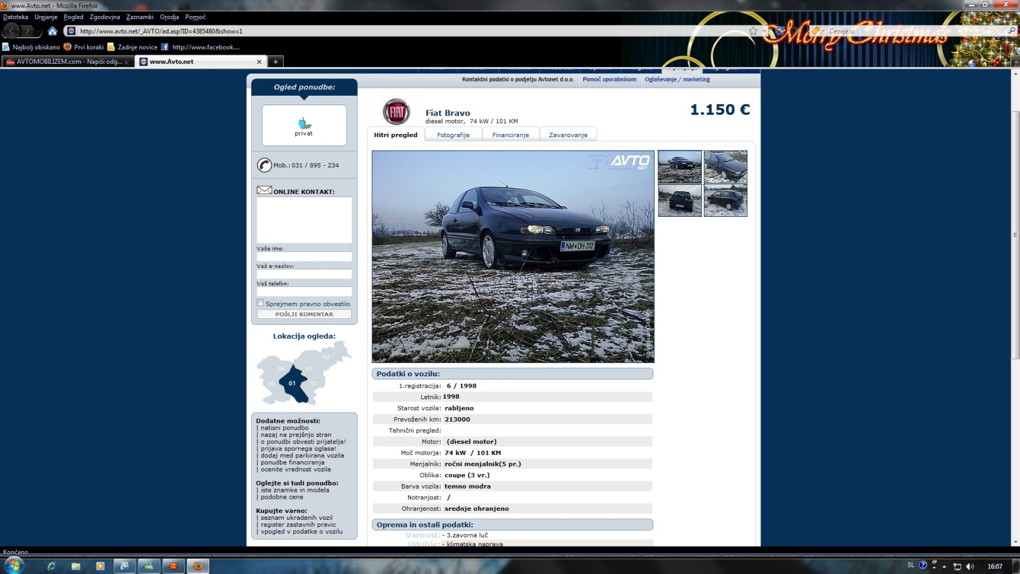
Task: Click the phone icon beside mobile number
Action: tap(264, 165)
